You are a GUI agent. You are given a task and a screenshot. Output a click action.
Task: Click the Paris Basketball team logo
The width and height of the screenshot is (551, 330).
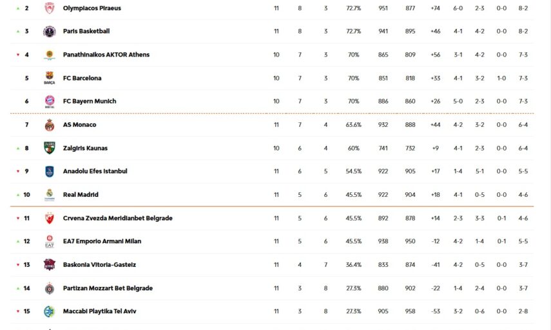pyautogui.click(x=50, y=32)
